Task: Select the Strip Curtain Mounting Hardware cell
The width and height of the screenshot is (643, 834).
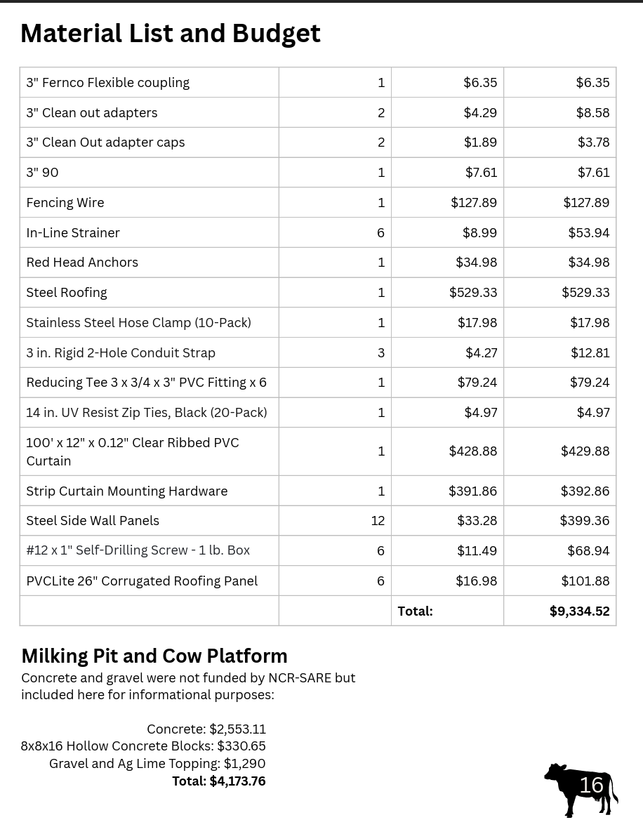Action: pos(126,491)
